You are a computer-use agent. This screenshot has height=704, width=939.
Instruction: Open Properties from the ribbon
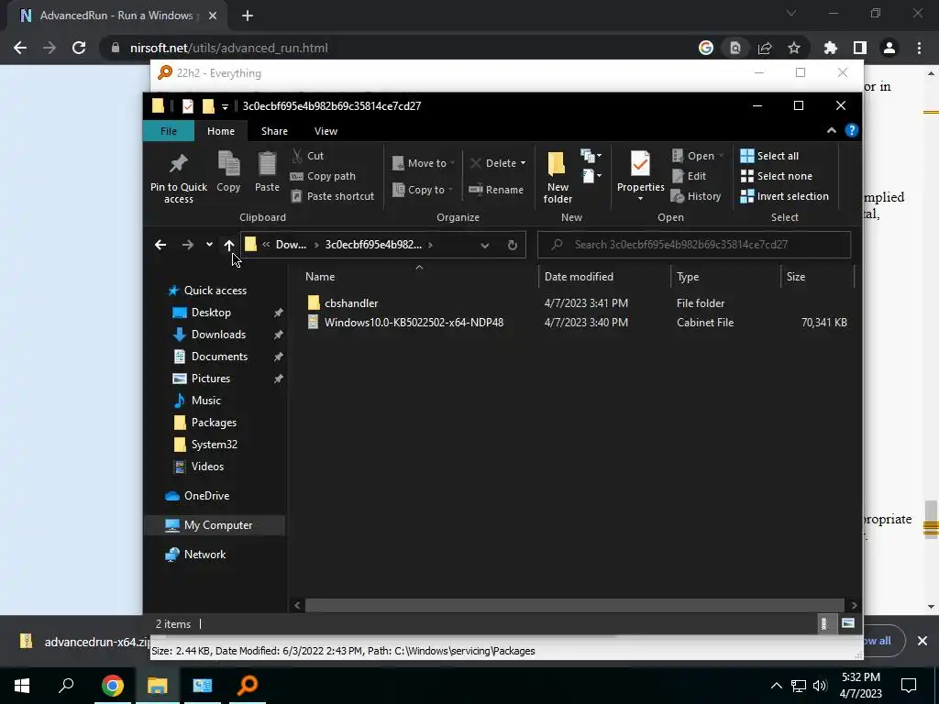[x=640, y=170]
